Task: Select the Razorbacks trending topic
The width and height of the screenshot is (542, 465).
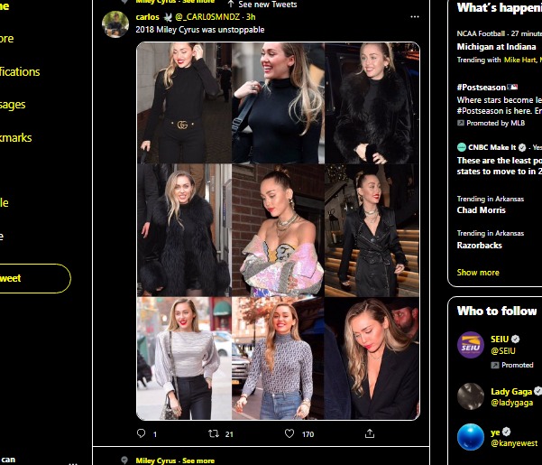Action: click(480, 245)
